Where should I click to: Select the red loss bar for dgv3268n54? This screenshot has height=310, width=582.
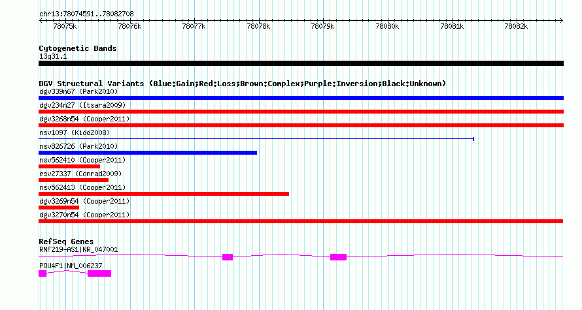coord(301,125)
